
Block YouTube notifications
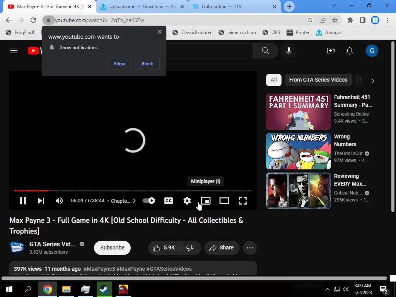pos(147,64)
